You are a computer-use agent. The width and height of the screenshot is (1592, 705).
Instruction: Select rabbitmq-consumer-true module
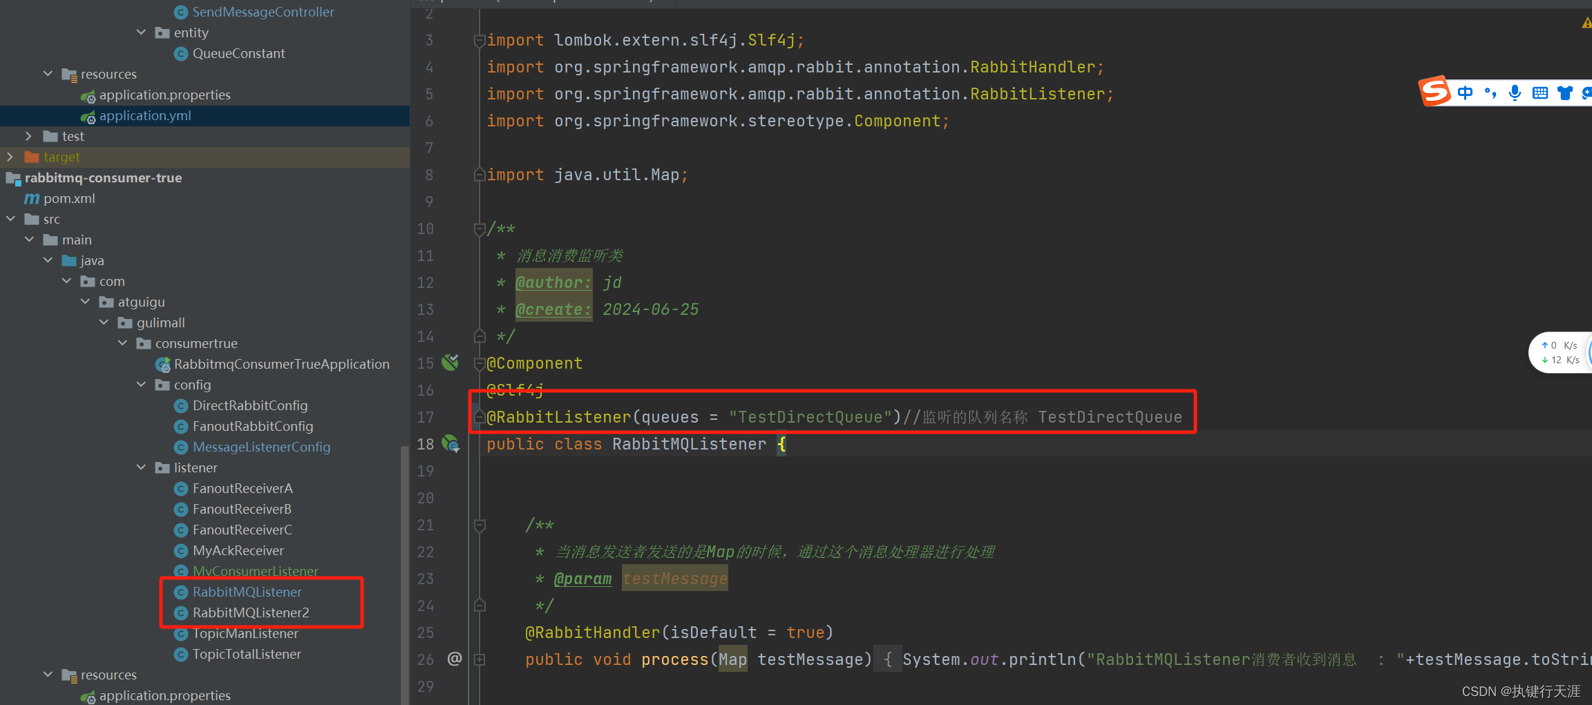[x=103, y=177]
